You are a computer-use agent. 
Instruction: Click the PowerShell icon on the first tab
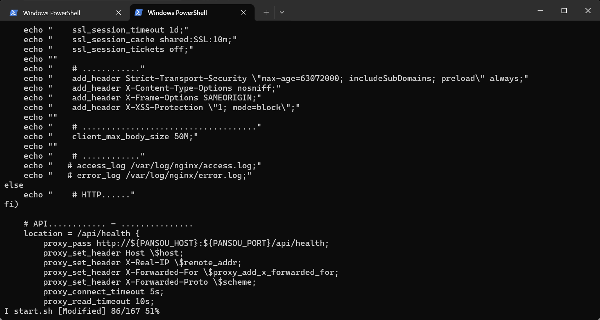[13, 12]
